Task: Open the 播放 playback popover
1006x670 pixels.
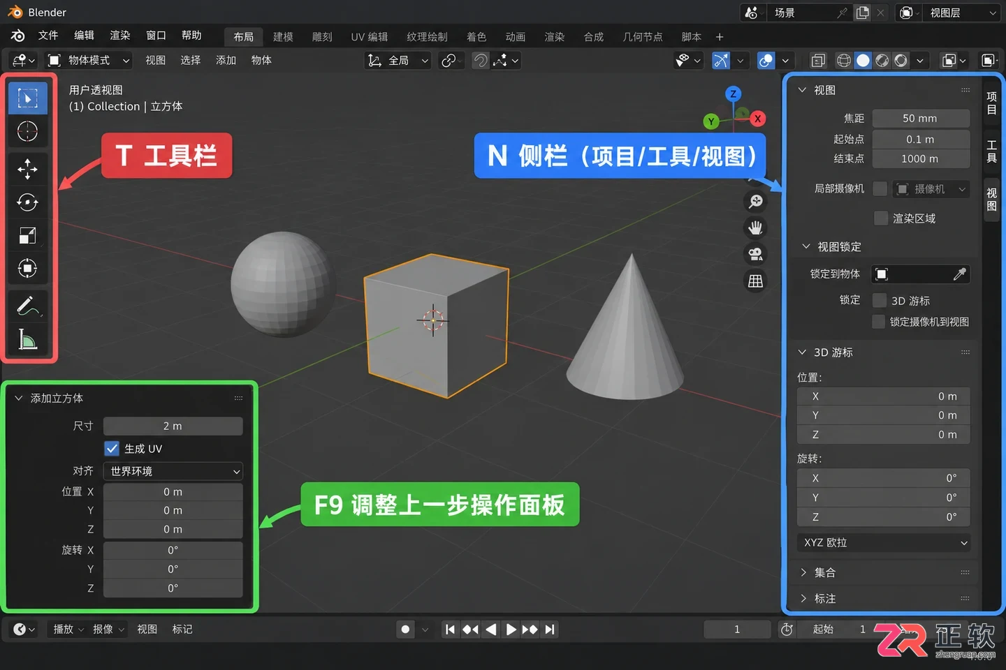Action: (68, 630)
